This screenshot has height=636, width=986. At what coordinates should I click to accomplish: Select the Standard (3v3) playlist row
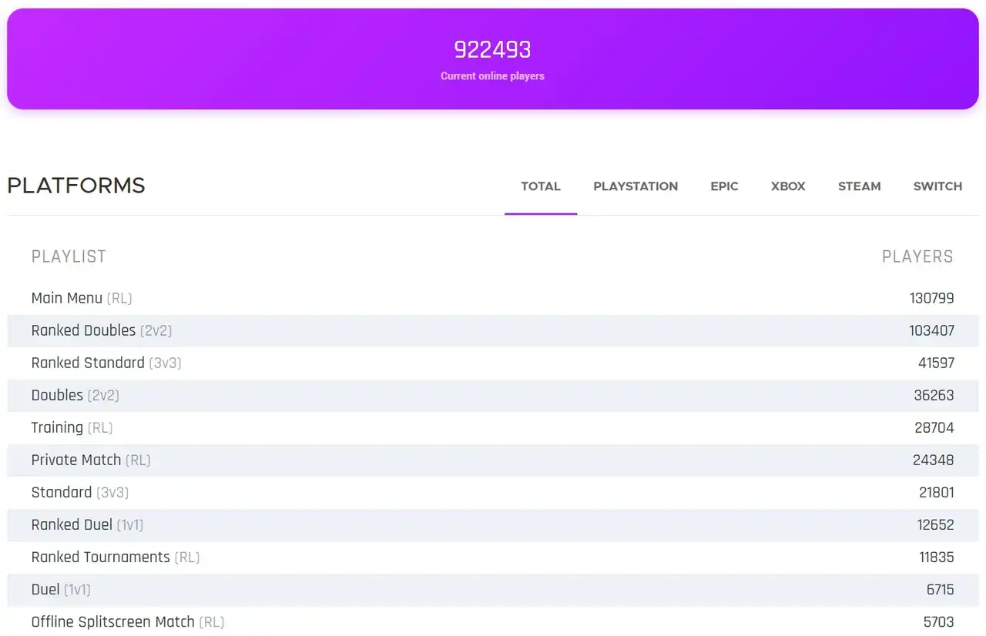(493, 492)
